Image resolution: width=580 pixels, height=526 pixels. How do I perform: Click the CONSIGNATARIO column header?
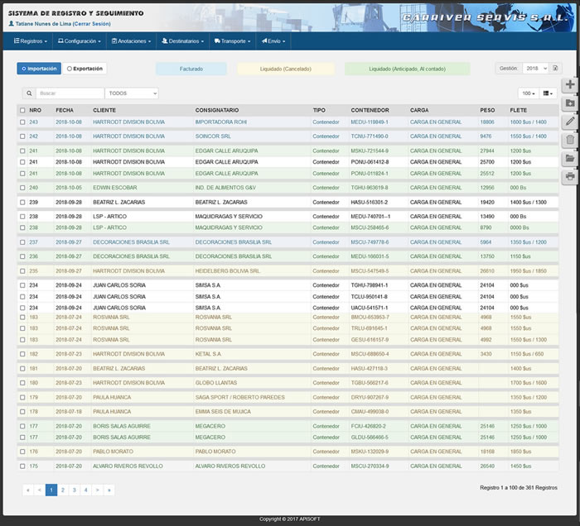pos(217,110)
